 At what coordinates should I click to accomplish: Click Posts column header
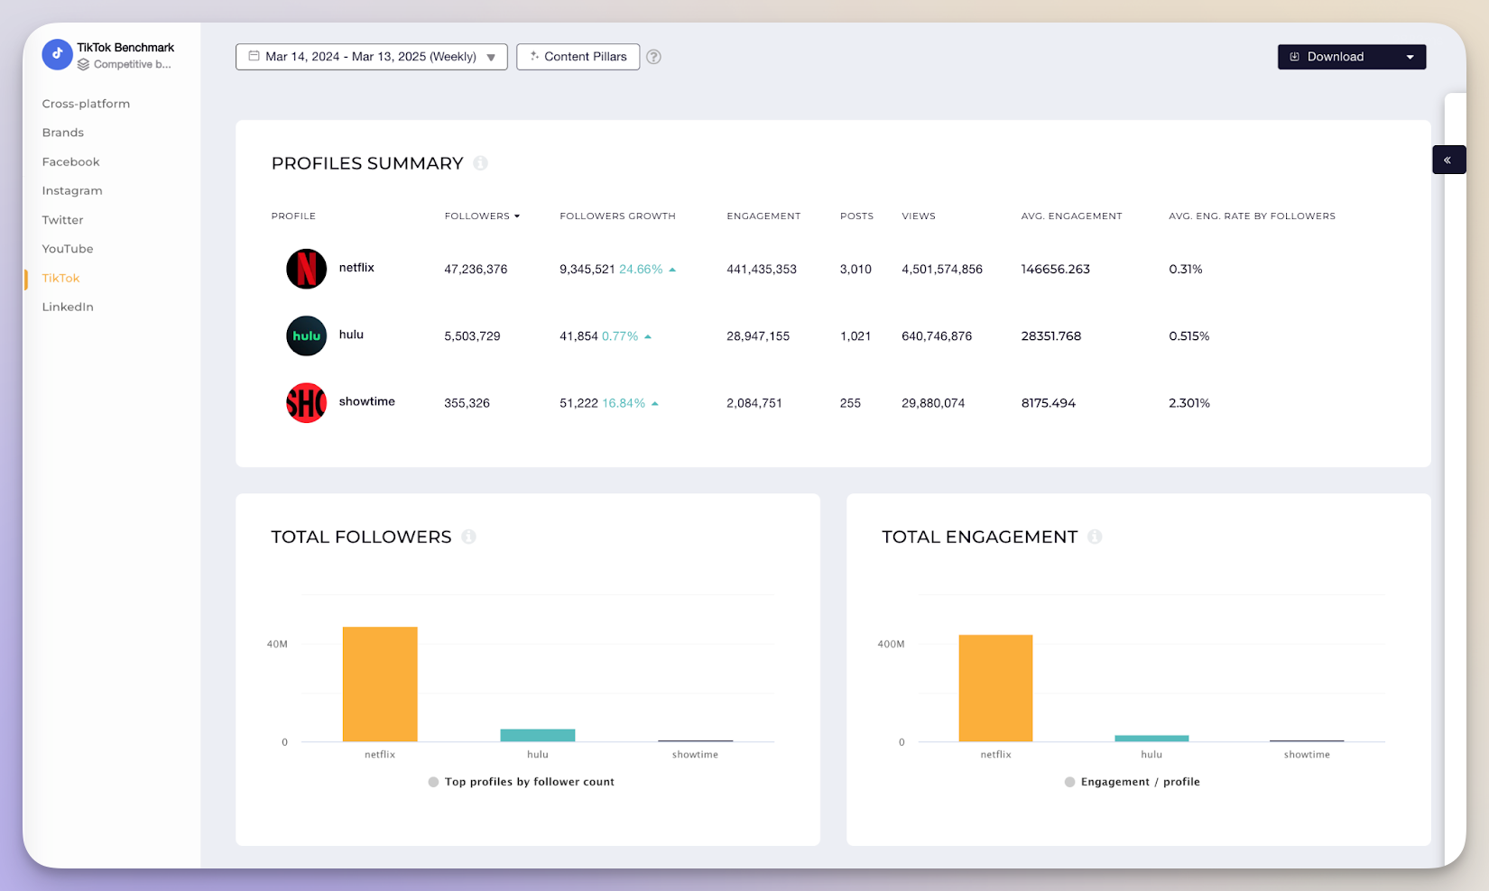pos(856,216)
